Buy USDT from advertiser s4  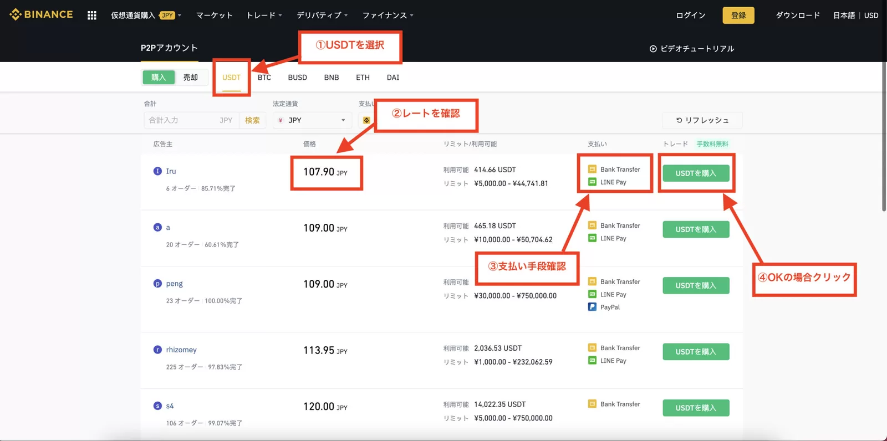[x=696, y=408]
